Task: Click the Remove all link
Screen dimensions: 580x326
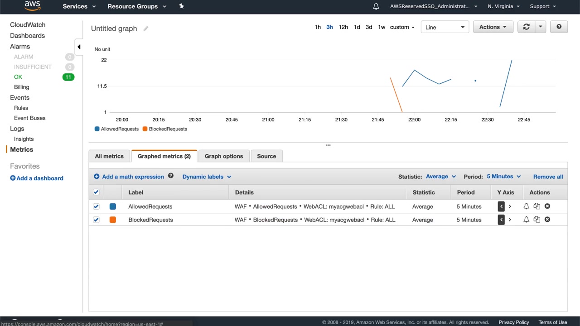Action: coord(548,177)
